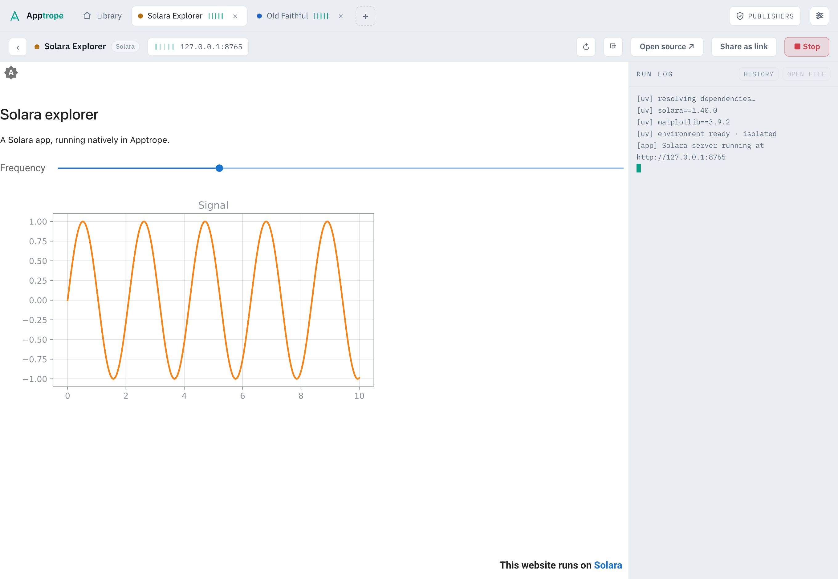
Task: Click the 127.0.0.1:8765 address field
Action: (198, 47)
